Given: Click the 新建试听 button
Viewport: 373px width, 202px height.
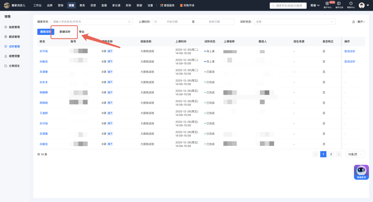Looking at the screenshot, I should [65, 32].
